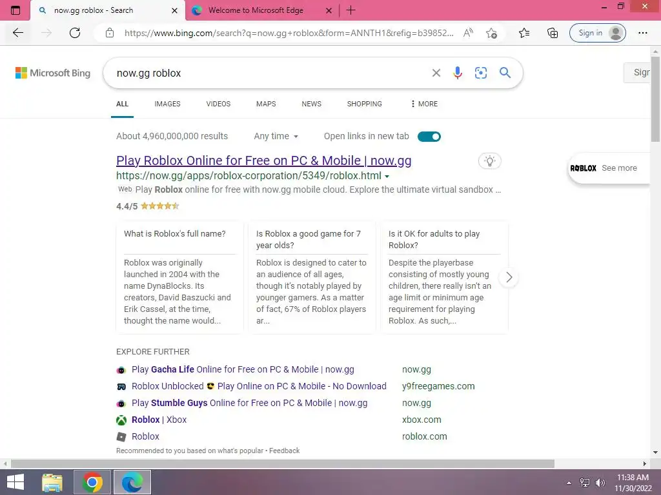Click the browser address bar URL
The image size is (661, 495).
pos(289,33)
